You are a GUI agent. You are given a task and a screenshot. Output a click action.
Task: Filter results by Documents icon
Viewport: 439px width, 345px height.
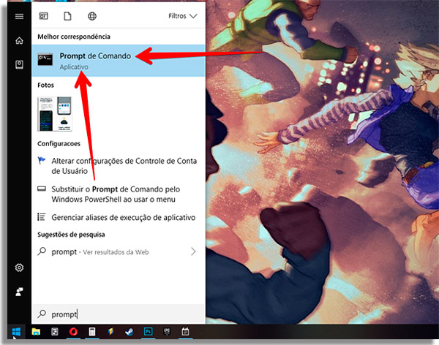point(67,16)
